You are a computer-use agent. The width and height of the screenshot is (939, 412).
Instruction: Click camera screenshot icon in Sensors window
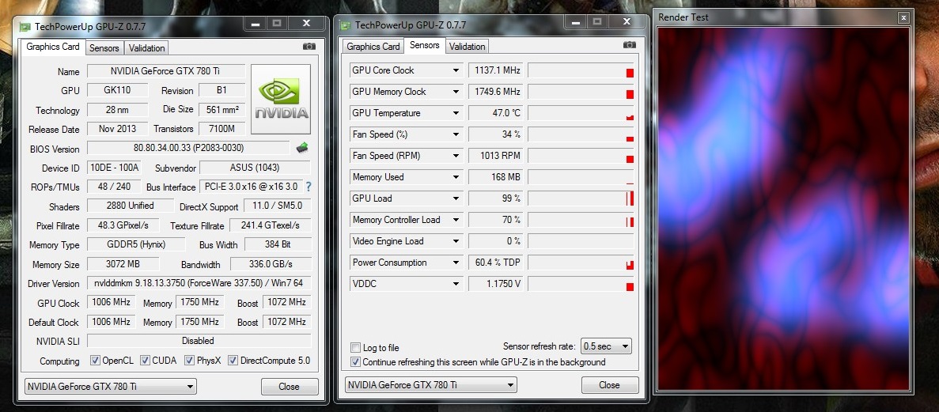coord(629,46)
